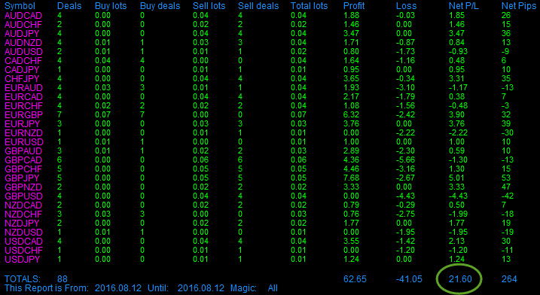This screenshot has width=540, height=295.
Task: Click the Buy deals column header
Action: (160, 6)
